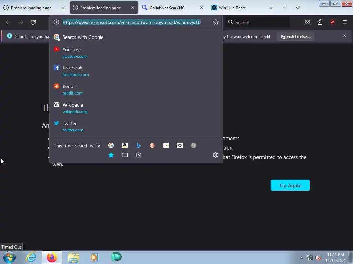Click the network tray icon
The width and height of the screenshot is (353, 264).
pos(310,258)
